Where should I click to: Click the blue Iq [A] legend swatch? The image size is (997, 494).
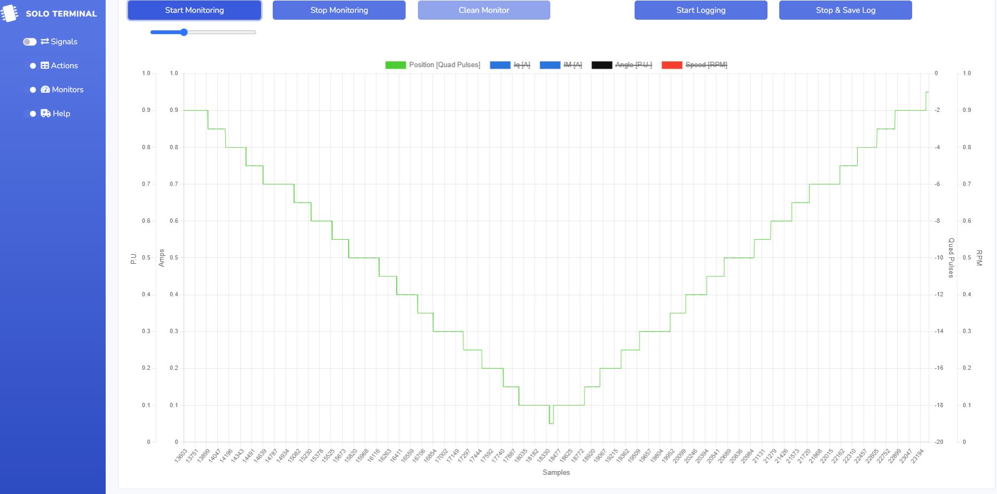pos(500,65)
